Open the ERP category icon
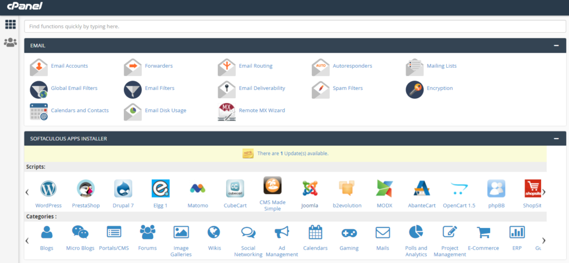Viewport: 569px width, 263px height. click(x=517, y=232)
